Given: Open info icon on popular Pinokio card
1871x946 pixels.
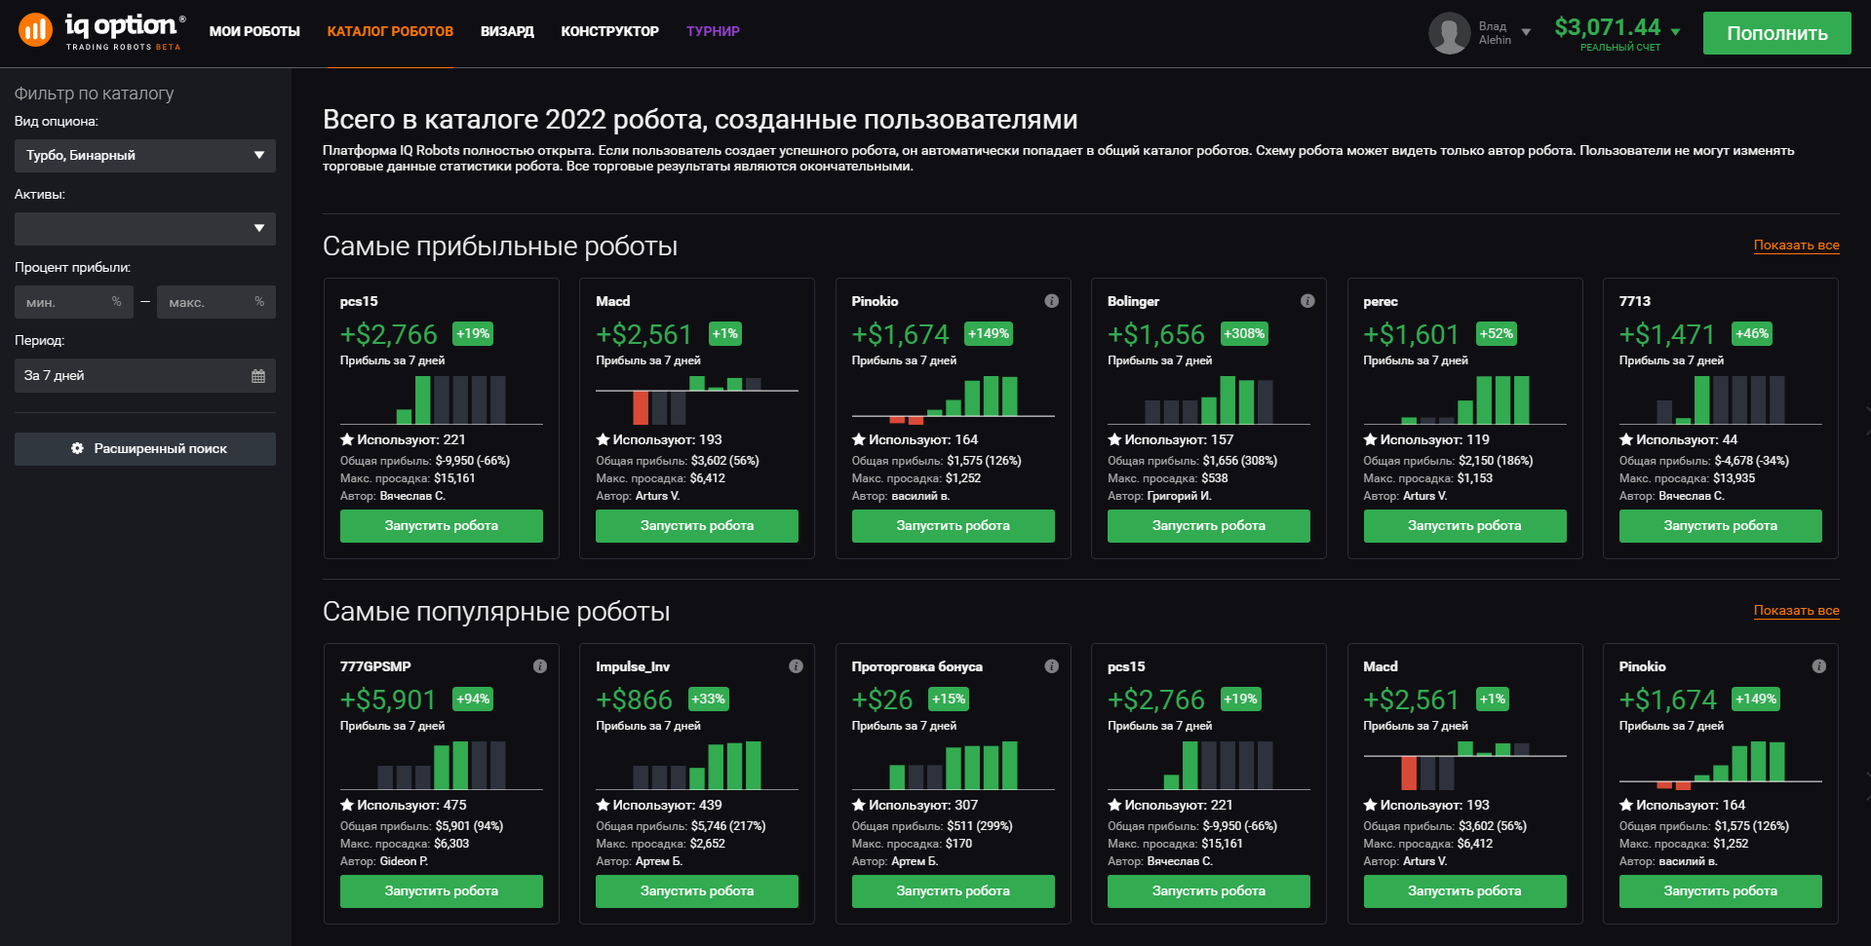Looking at the screenshot, I should click(x=1818, y=666).
